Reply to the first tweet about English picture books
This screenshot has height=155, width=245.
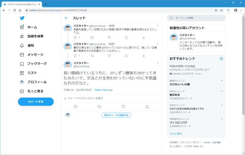(75, 37)
